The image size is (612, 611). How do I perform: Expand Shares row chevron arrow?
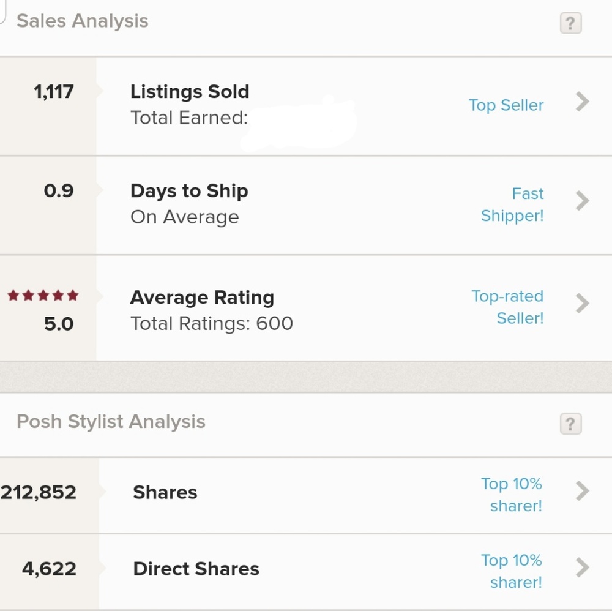click(x=582, y=491)
